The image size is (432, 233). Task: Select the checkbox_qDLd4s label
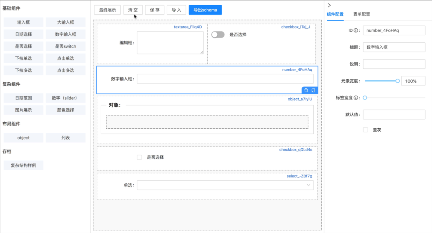coord(296,150)
